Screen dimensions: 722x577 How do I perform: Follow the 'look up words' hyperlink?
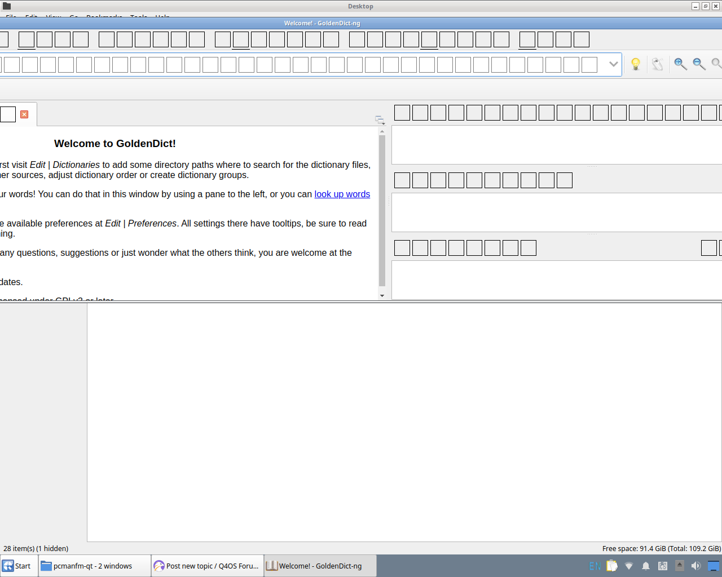tap(342, 194)
